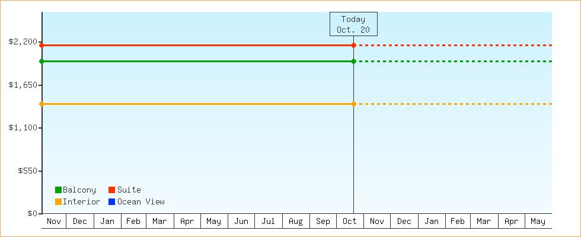Select the Oct month cell on the axis
Viewport: 581px width, 237px height.
tap(350, 222)
